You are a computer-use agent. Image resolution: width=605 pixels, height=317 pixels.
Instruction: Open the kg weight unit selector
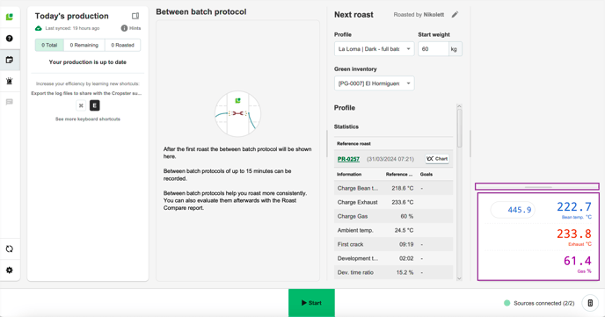click(x=455, y=49)
